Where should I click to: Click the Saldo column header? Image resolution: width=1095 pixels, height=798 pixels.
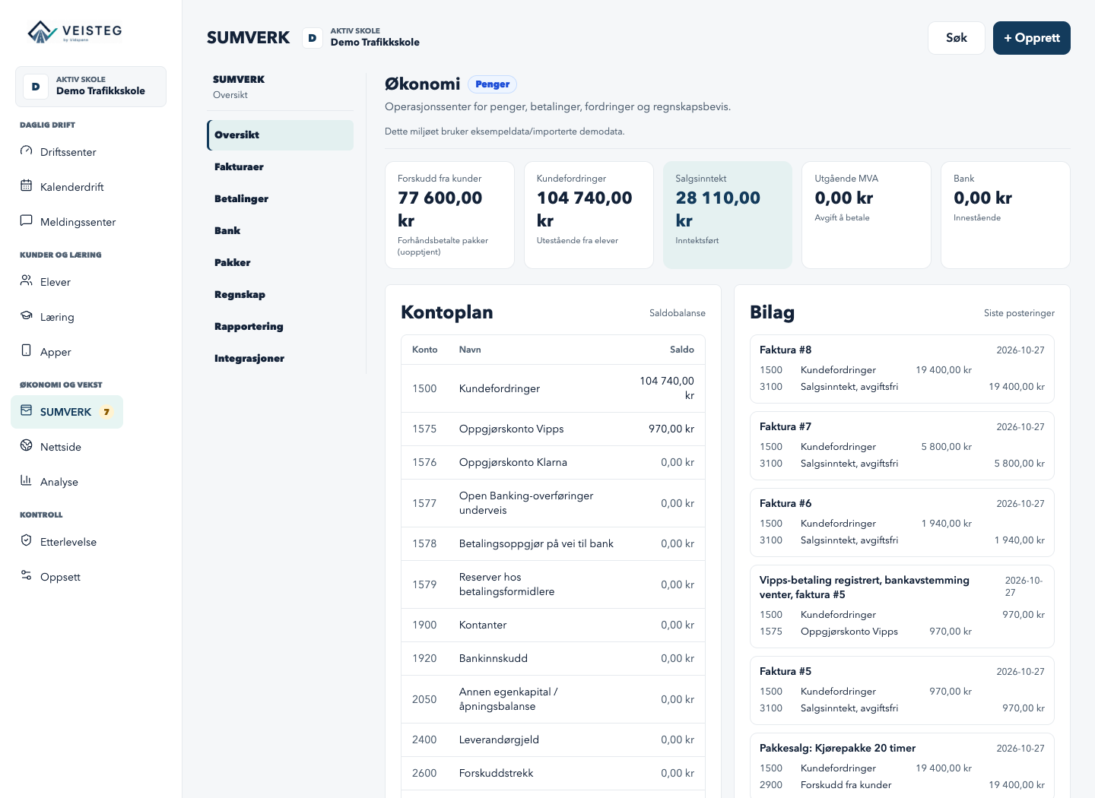(x=681, y=350)
